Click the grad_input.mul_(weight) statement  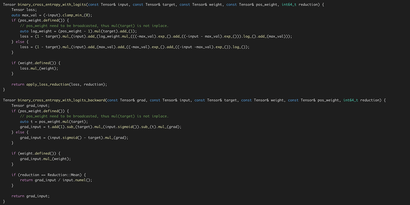[x=46, y=159]
